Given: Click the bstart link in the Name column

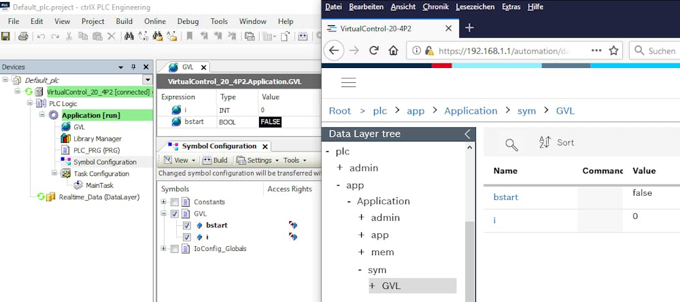Looking at the screenshot, I should pyautogui.click(x=506, y=197).
